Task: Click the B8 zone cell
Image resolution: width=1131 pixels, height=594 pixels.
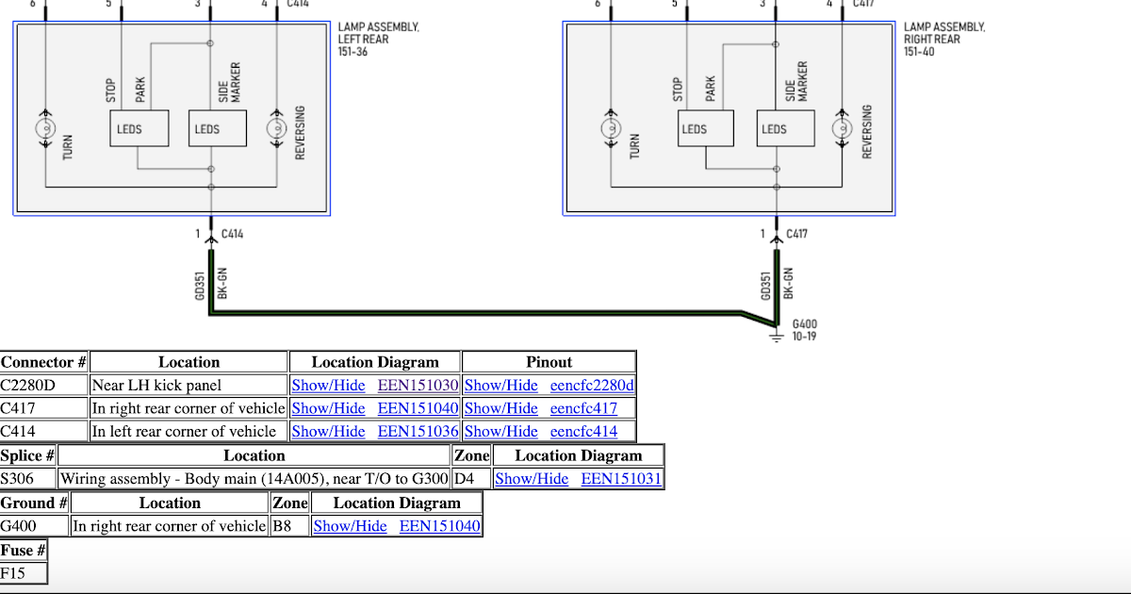Action: pyautogui.click(x=289, y=525)
